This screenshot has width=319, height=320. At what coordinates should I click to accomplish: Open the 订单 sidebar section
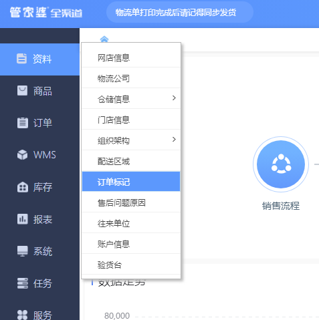click(39, 123)
